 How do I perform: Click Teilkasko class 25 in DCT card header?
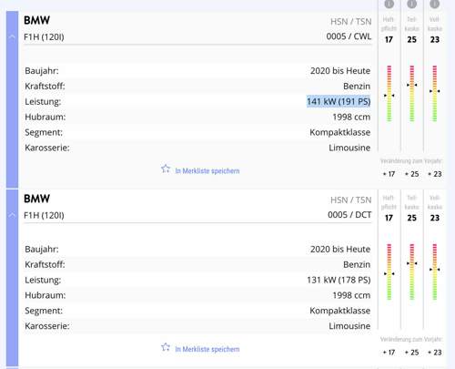(411, 218)
